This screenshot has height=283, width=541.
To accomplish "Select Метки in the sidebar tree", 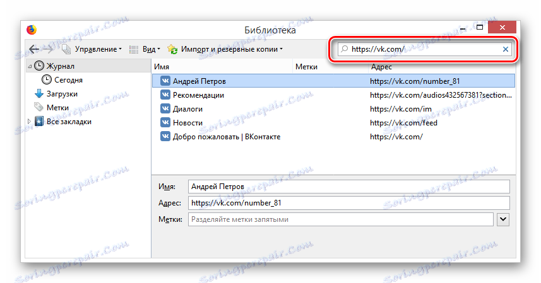I will (x=57, y=108).
